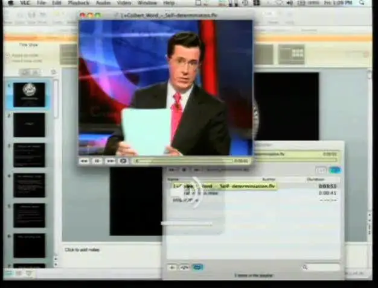Open the Video menu
378x288 pixels.
[124, 3]
